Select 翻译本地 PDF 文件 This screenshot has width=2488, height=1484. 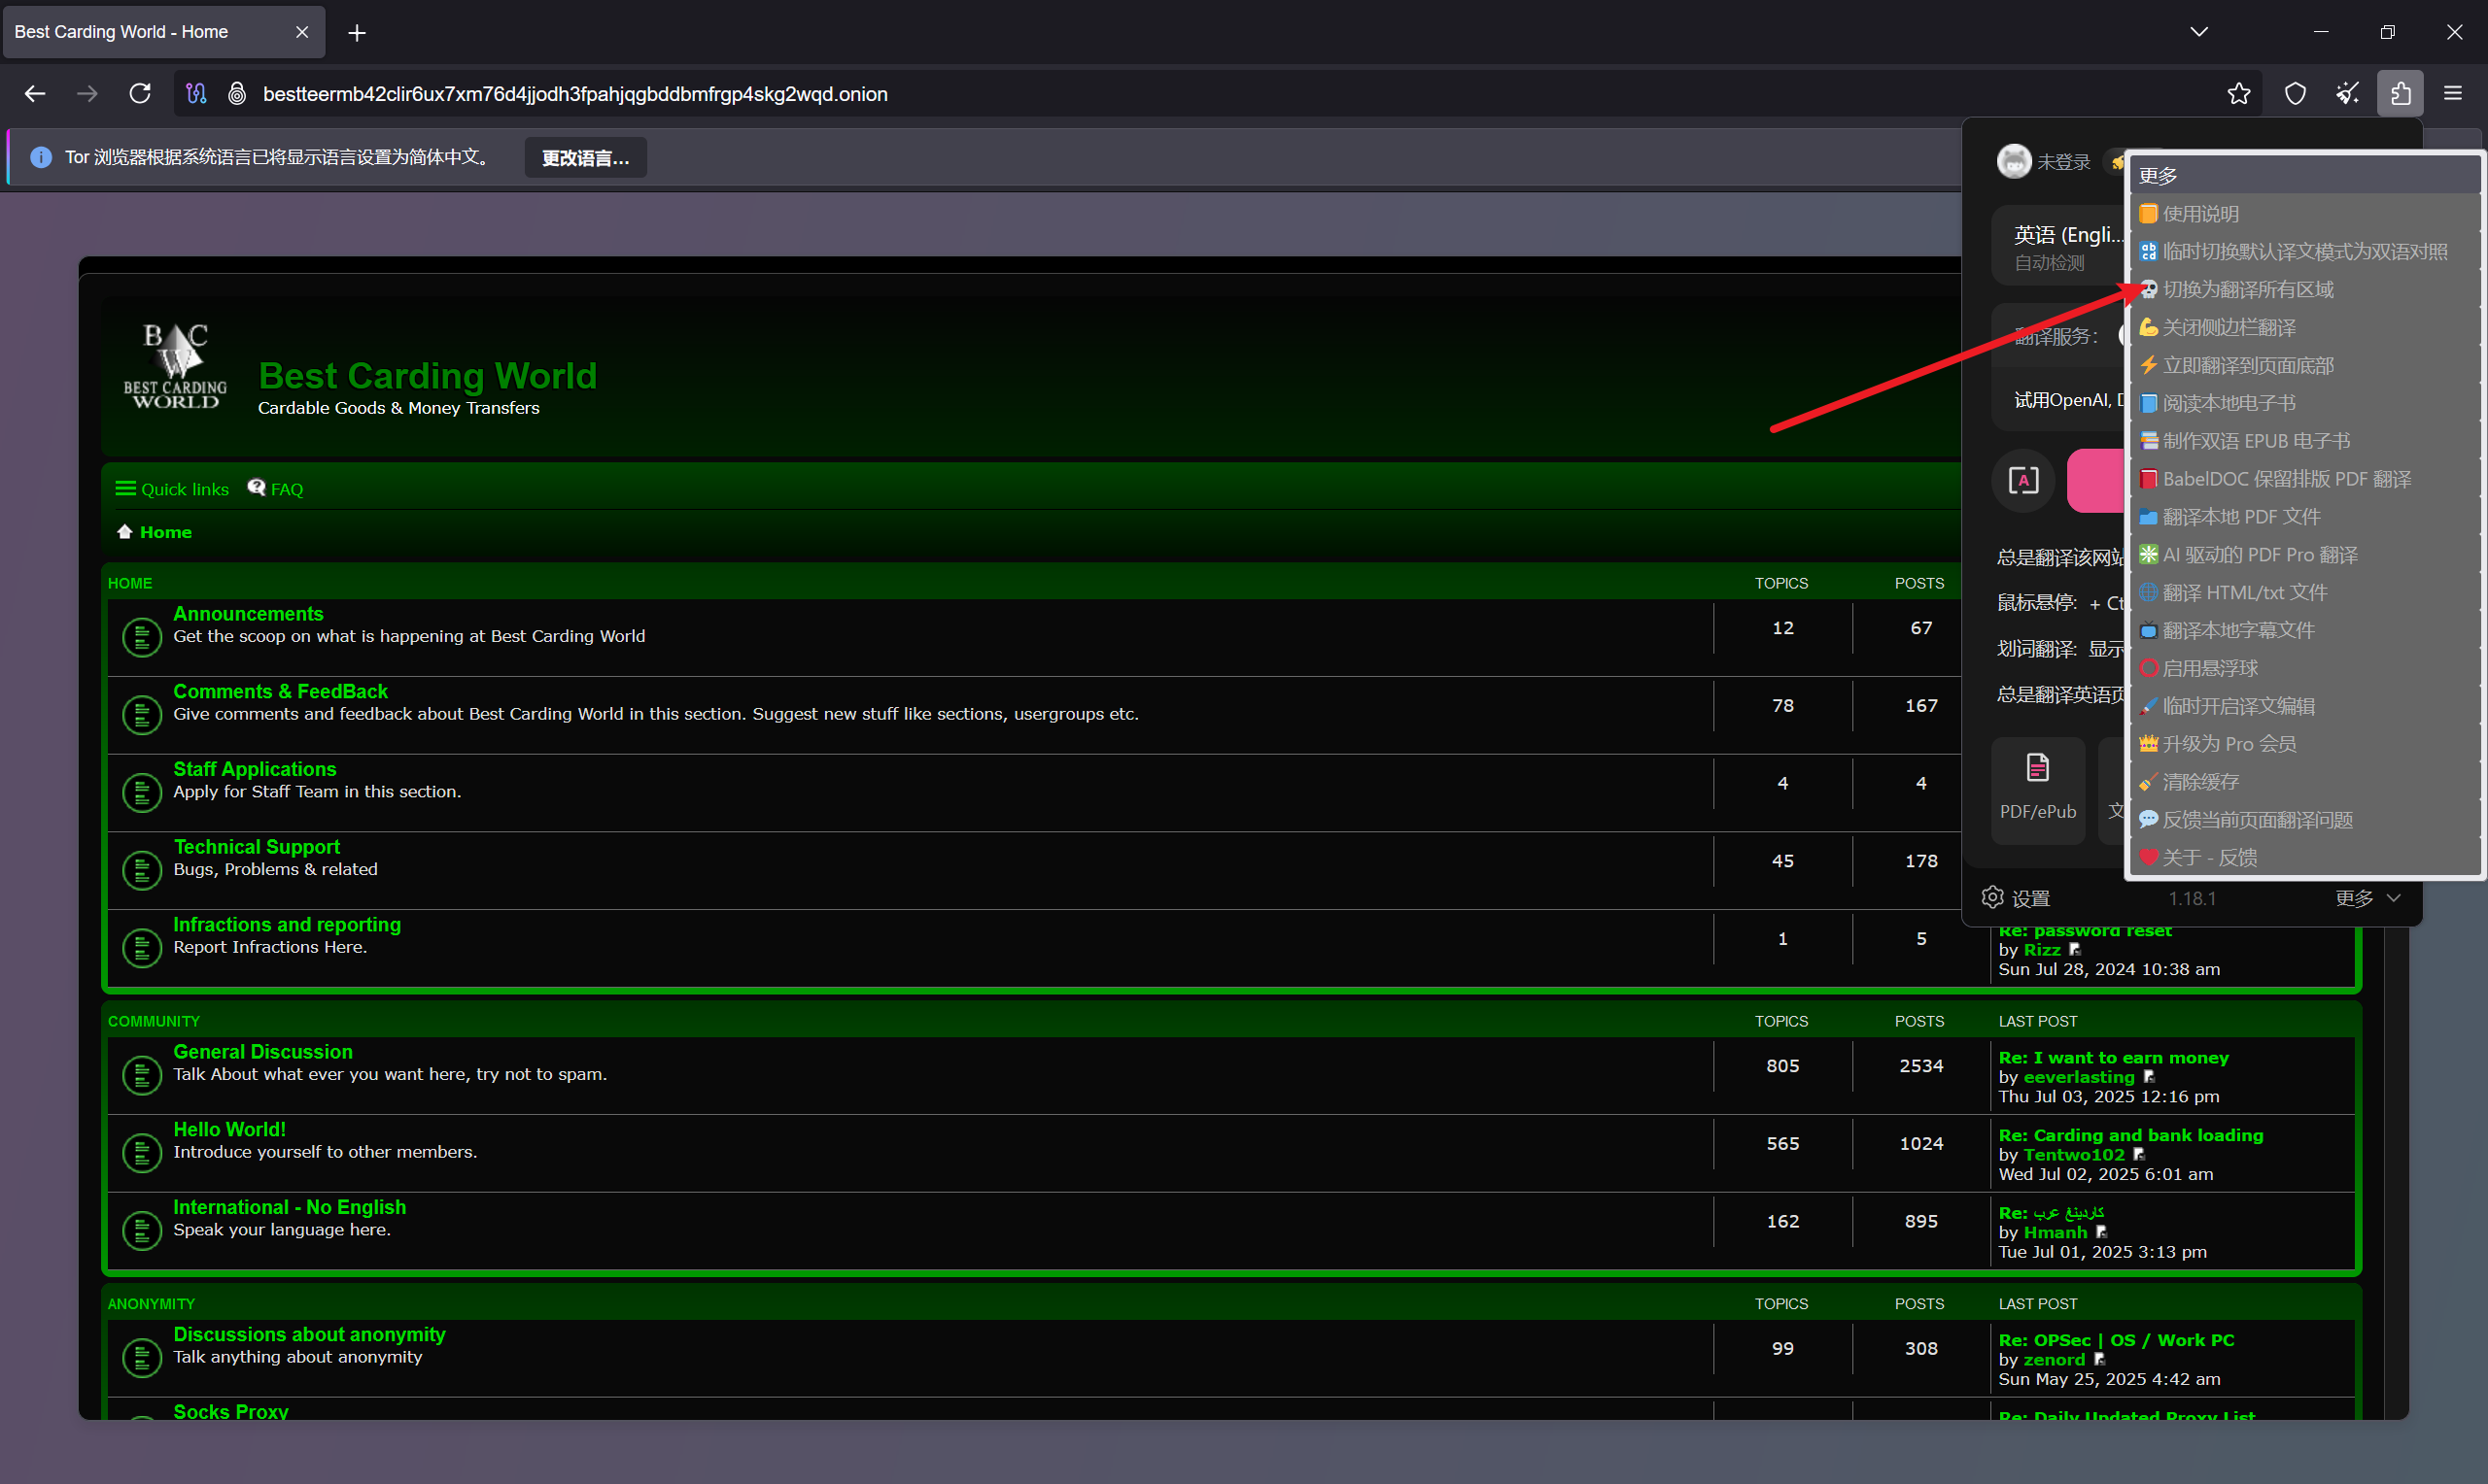click(x=2305, y=517)
